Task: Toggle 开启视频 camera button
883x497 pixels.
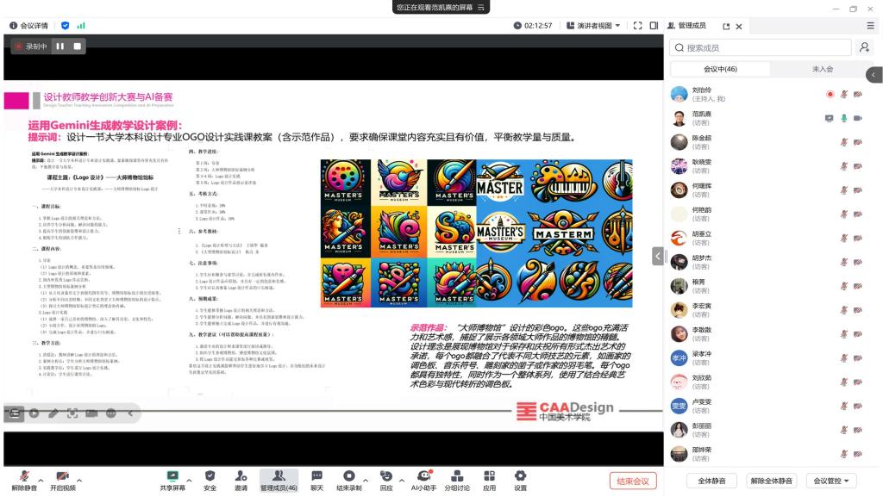Action: point(62,479)
